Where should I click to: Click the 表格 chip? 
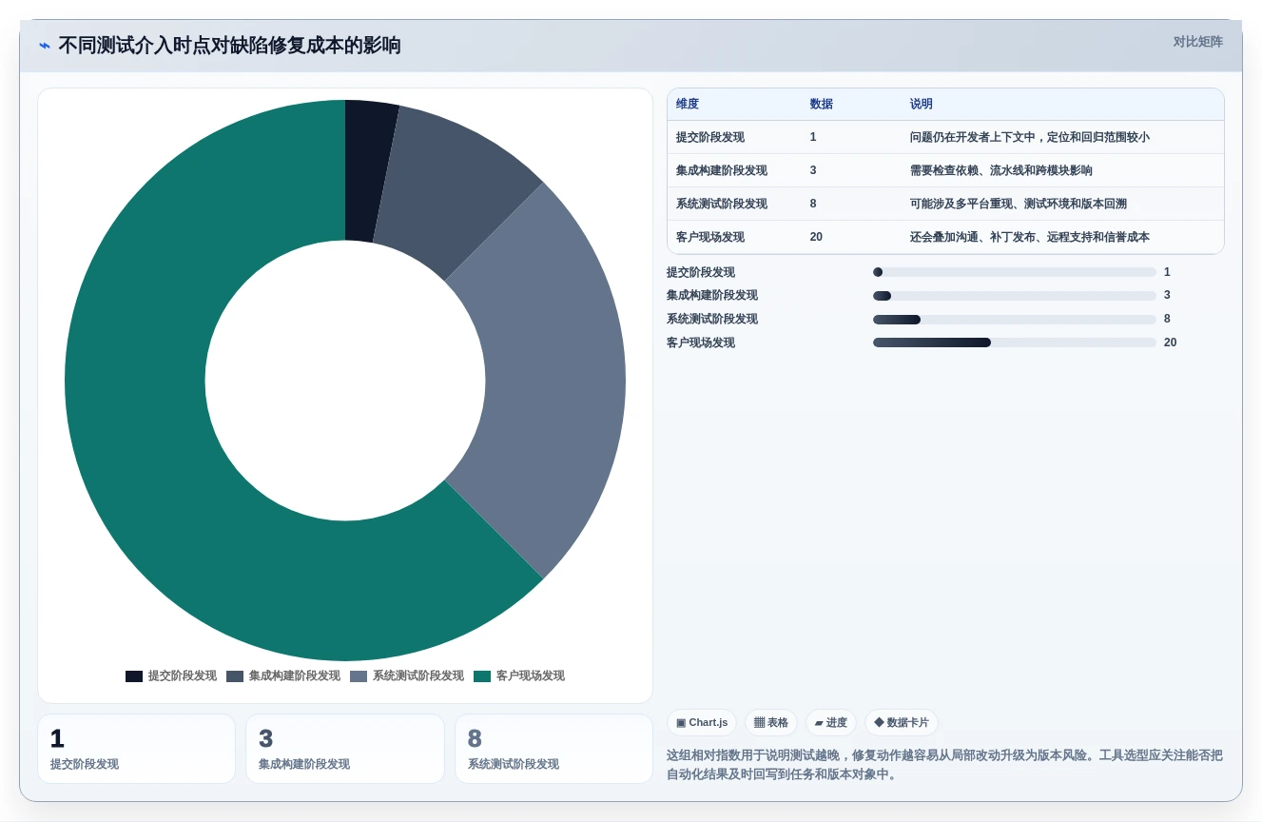click(x=770, y=723)
